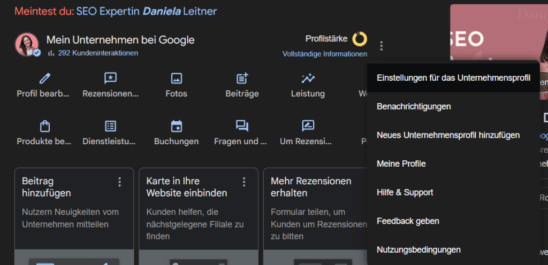Image resolution: width=548 pixels, height=265 pixels.
Task: Click the business profile avatar picture
Action: 27,44
